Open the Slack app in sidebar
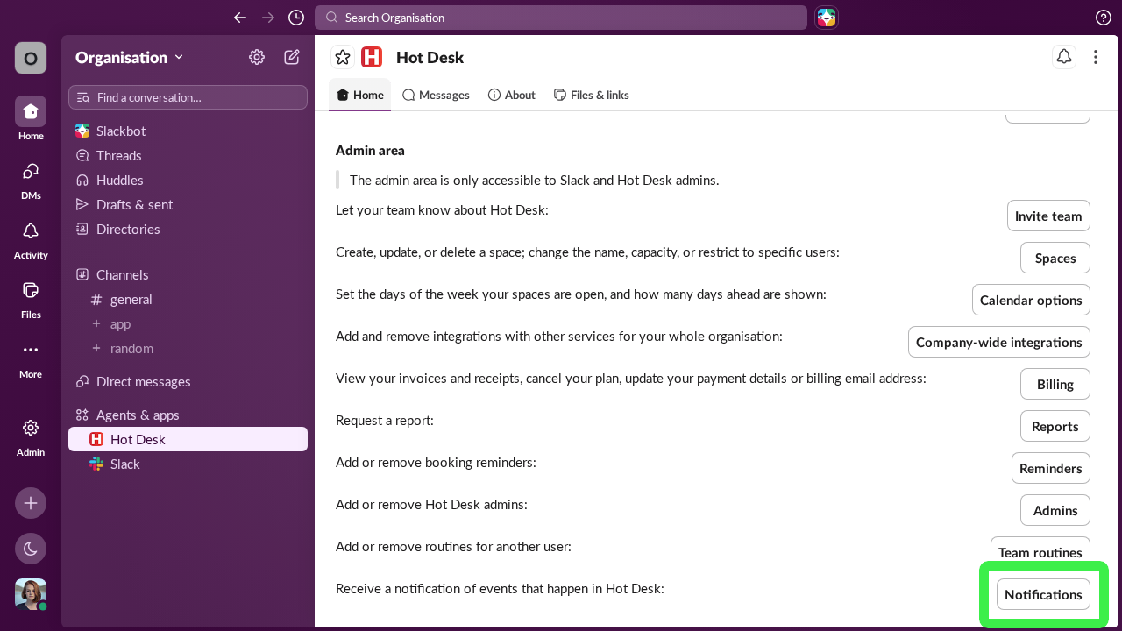The width and height of the screenshot is (1122, 631). coord(188,464)
